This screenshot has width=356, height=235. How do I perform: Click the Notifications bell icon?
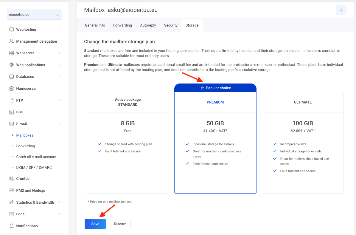pyautogui.click(x=12, y=226)
